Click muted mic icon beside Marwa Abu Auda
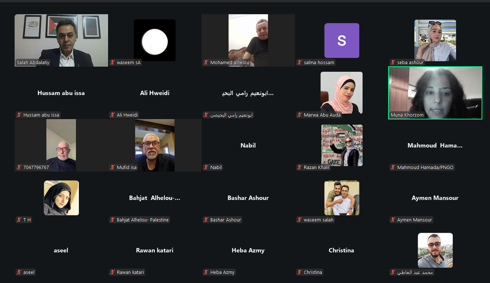The width and height of the screenshot is (490, 283). (x=300, y=115)
